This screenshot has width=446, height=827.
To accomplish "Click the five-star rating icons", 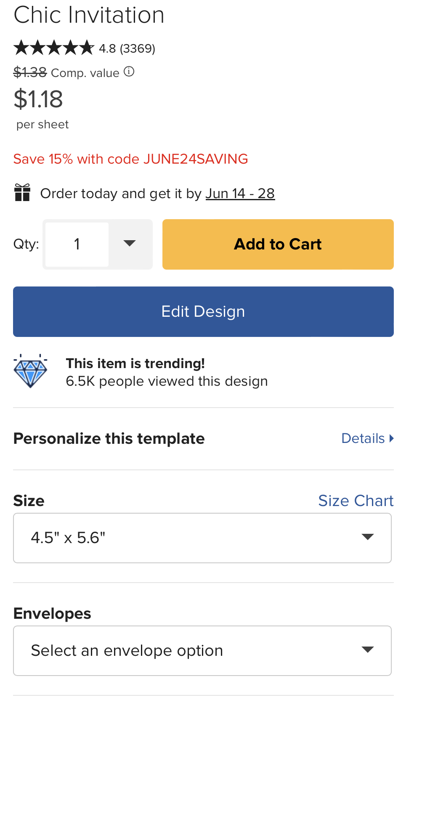I will coord(54,48).
